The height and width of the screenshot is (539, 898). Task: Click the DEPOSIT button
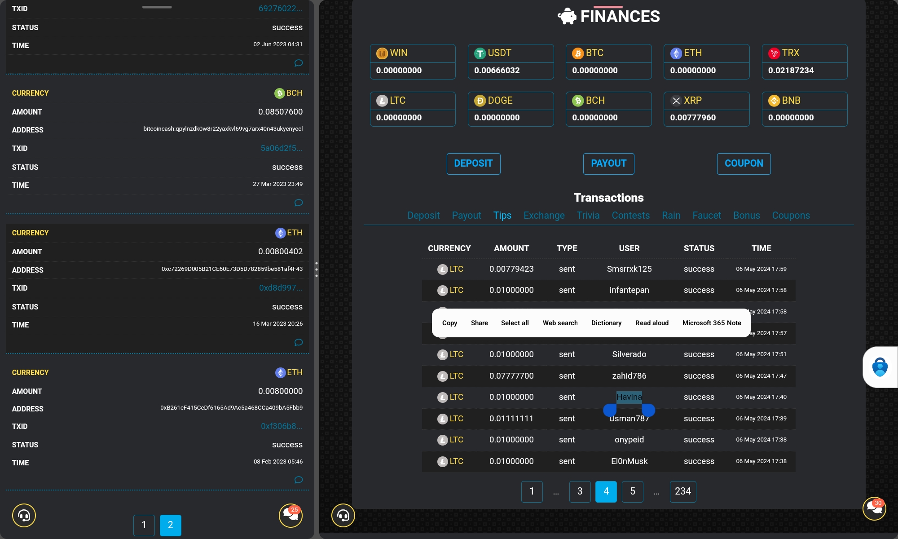click(x=473, y=163)
